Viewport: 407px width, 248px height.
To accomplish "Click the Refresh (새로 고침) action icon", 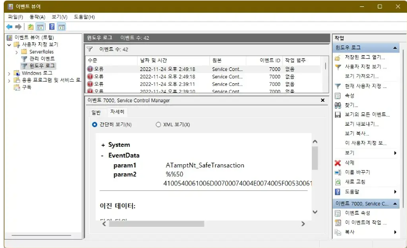I will click(337, 182).
